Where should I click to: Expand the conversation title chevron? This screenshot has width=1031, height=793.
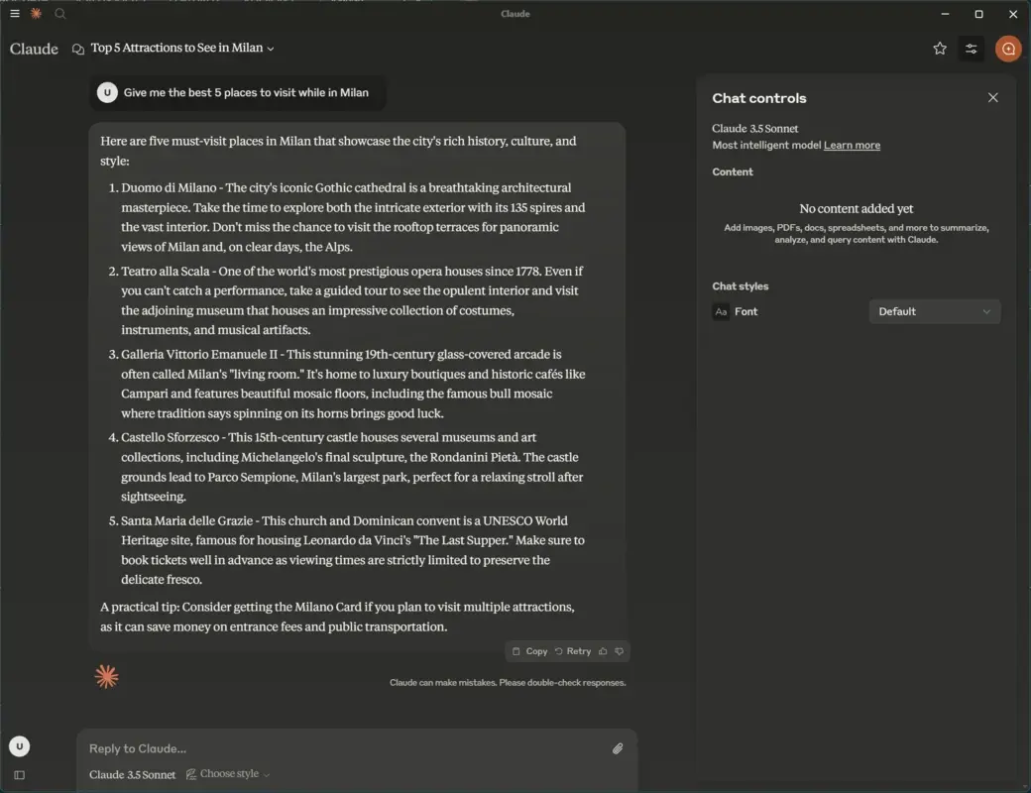[270, 48]
